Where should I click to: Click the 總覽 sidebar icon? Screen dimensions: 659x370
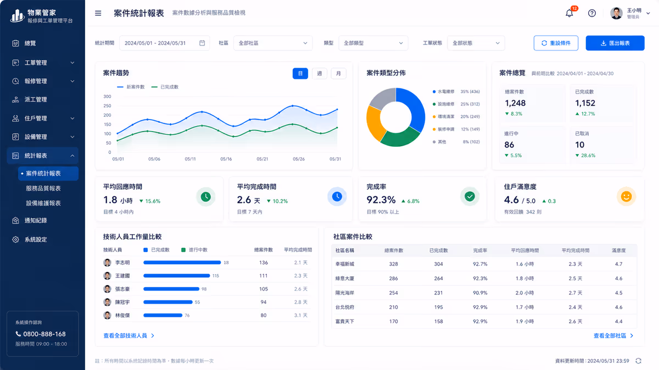15,43
